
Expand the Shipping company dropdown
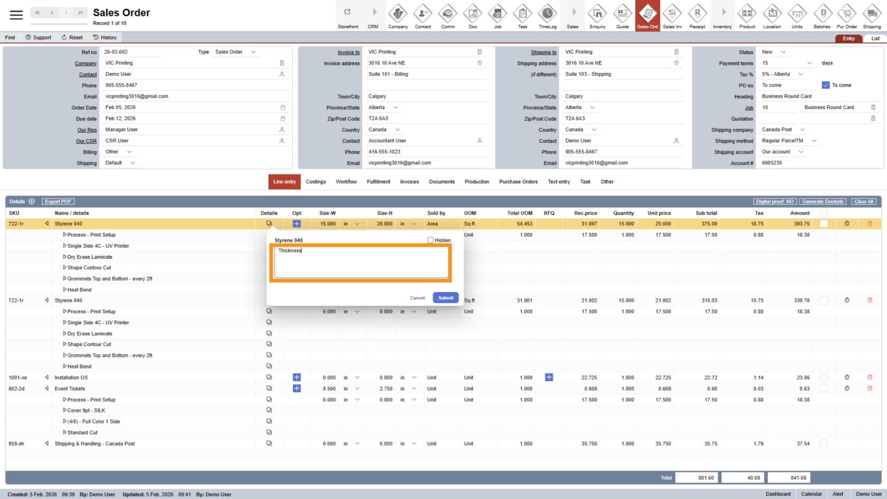tap(803, 130)
